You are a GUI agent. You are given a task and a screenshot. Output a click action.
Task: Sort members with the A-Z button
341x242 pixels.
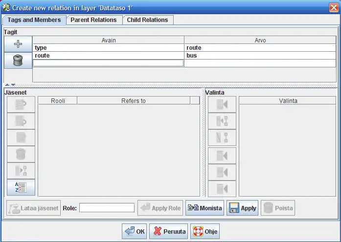point(21,187)
